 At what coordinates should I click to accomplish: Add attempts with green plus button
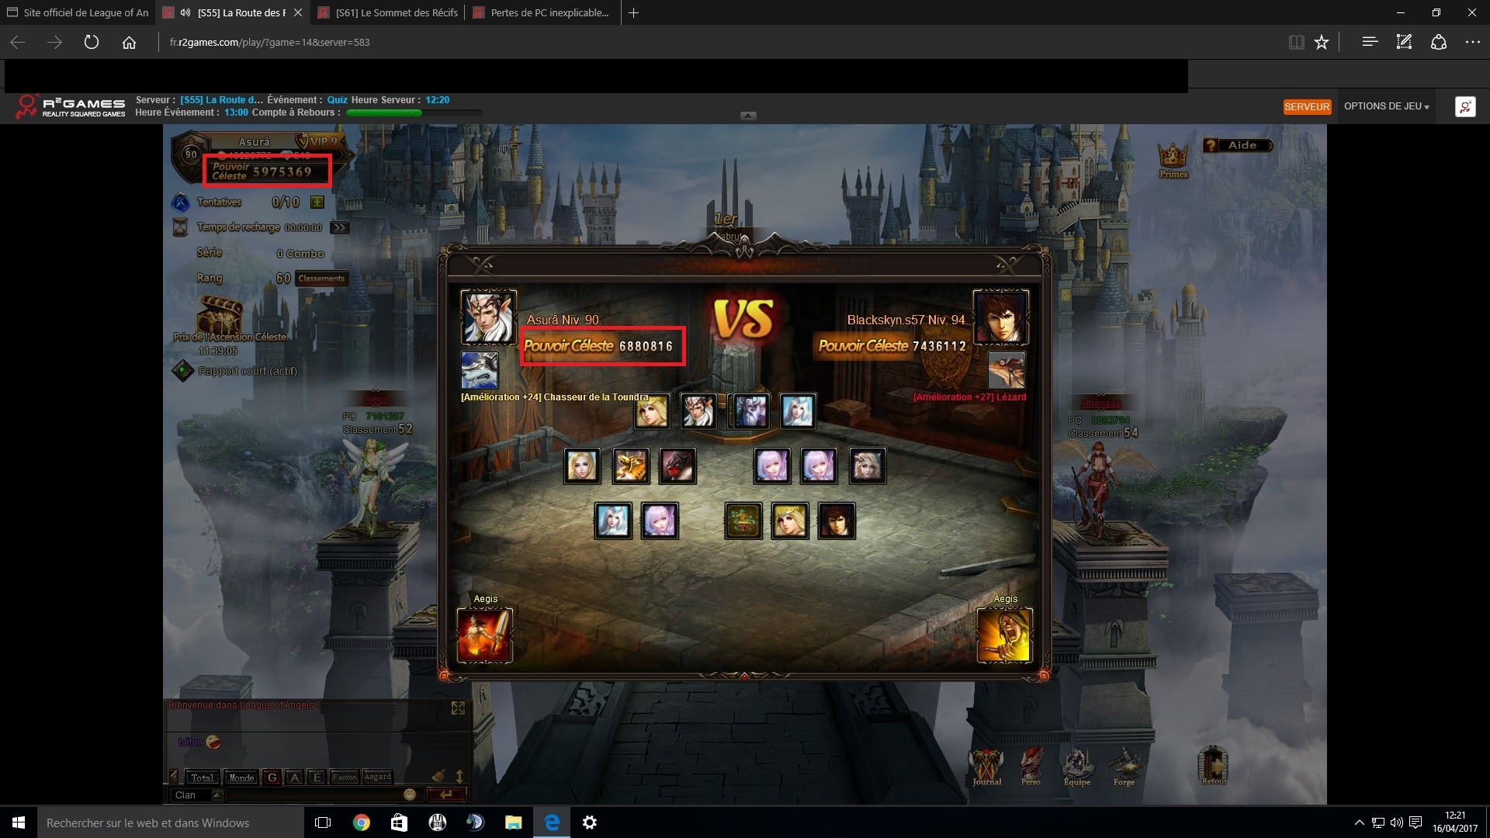click(x=317, y=203)
